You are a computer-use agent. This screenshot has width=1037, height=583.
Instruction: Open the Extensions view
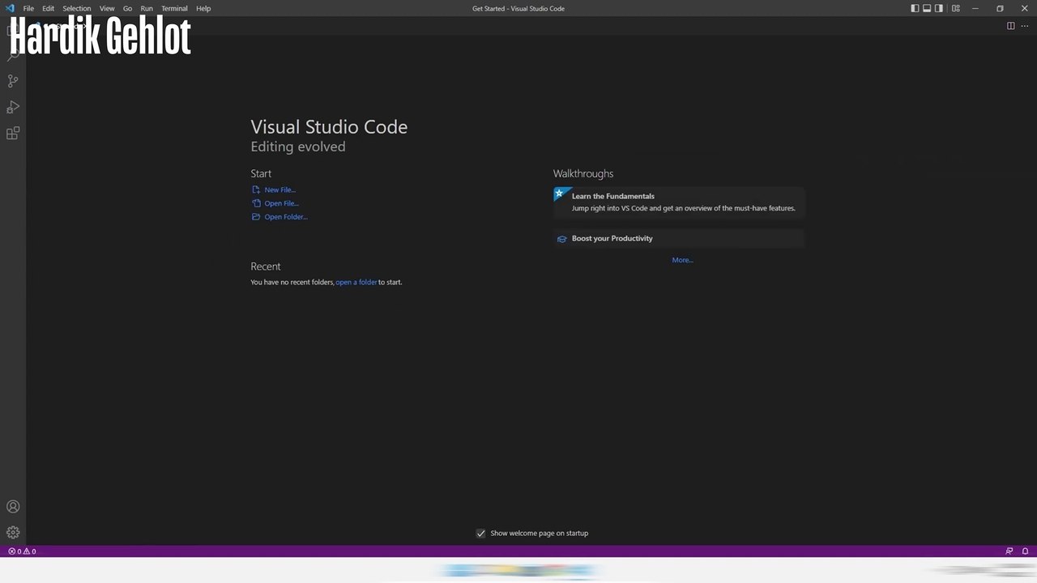(13, 134)
